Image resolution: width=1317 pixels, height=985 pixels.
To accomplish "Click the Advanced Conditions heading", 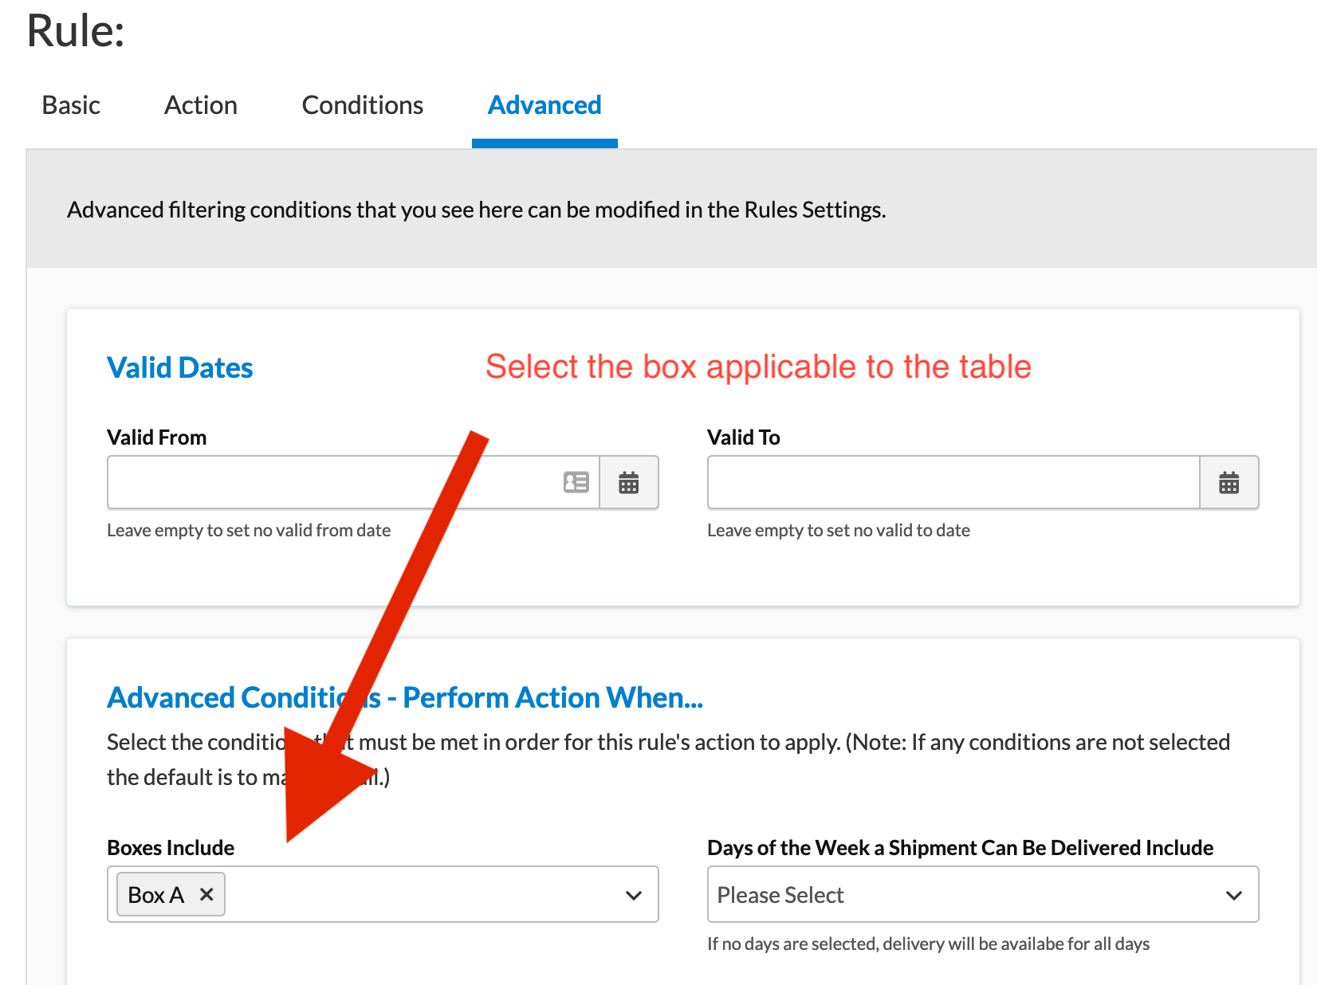I will tap(405, 697).
